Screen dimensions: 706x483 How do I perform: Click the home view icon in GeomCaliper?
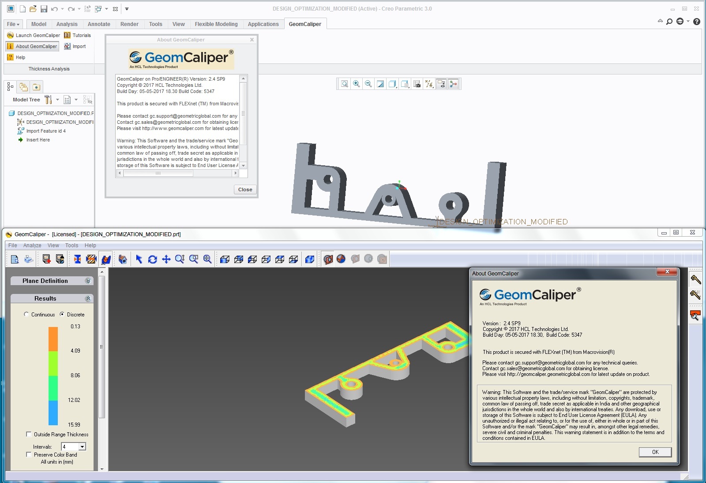[123, 259]
